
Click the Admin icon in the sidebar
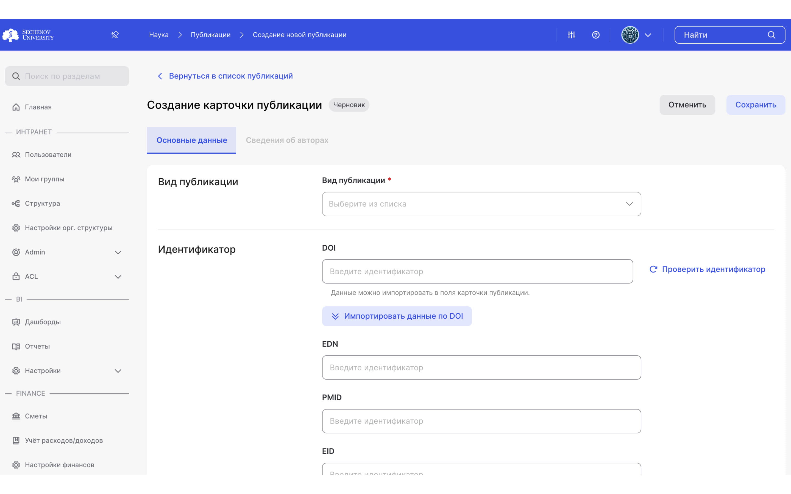point(16,252)
